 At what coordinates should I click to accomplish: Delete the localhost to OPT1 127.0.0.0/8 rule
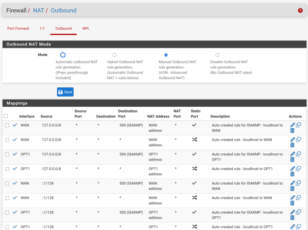coord(292,174)
